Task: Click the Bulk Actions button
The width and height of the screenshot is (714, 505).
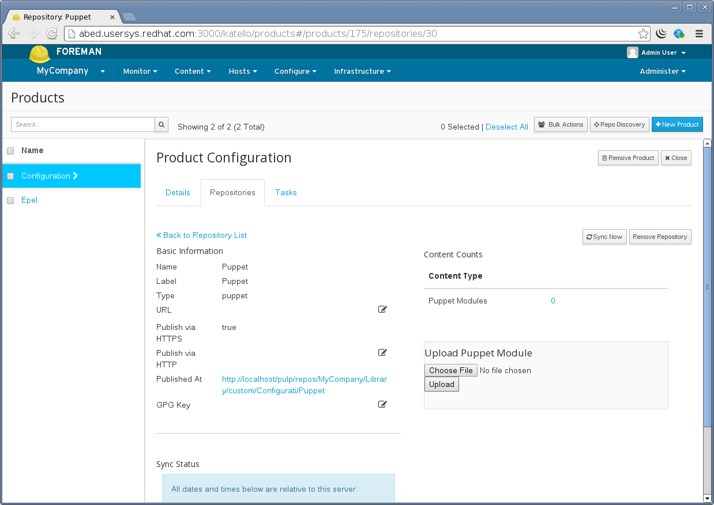Action: [561, 124]
